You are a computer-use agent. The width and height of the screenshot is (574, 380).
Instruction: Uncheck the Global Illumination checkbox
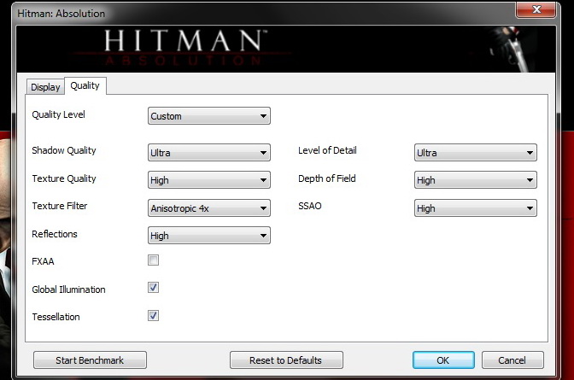tap(154, 288)
